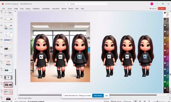
Task: Collapse the ribbon using the chevron
Action: tap(169, 9)
